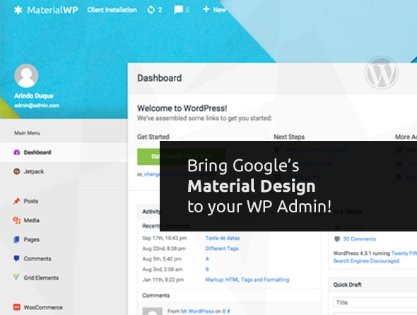Click the 30 Comments link
Image resolution: width=417 pixels, height=315 pixels.
359,239
